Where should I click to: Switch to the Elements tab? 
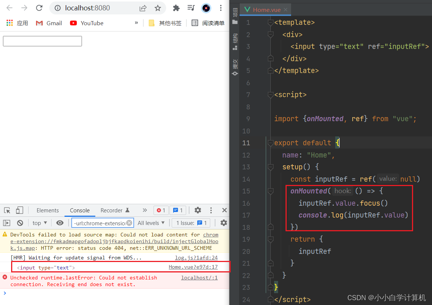tap(48, 210)
